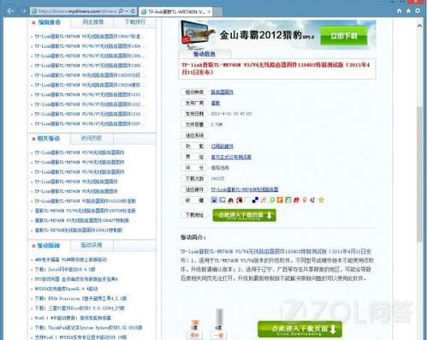The image size is (428, 340).
Task: Click the orange square share icon
Action: [x=280, y=200]
